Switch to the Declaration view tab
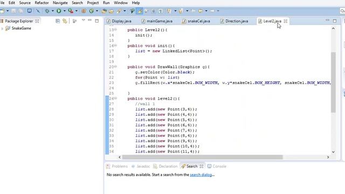345x194 pixels. point(165,167)
